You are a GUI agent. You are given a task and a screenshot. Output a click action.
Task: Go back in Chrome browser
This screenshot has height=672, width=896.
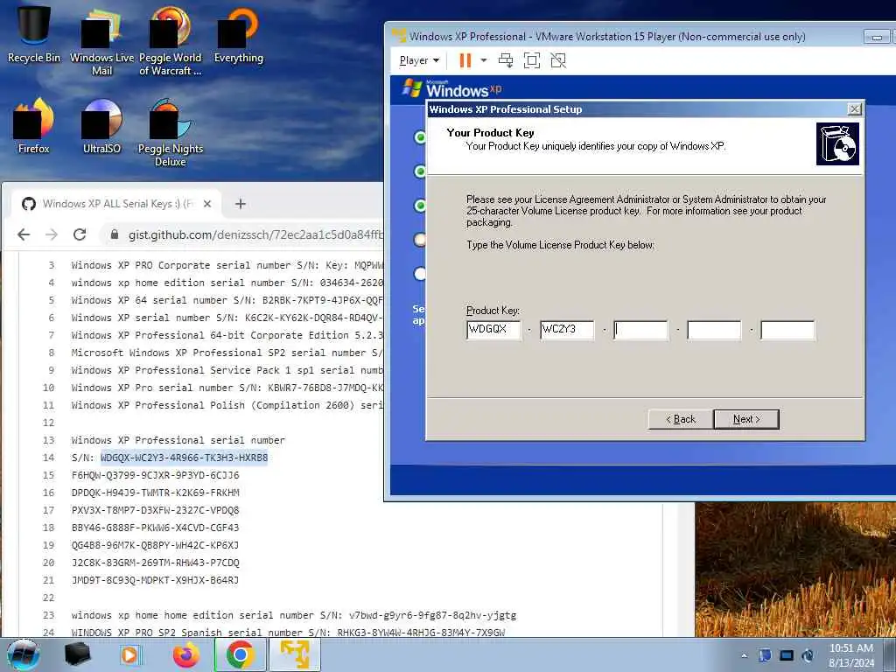pos(24,234)
